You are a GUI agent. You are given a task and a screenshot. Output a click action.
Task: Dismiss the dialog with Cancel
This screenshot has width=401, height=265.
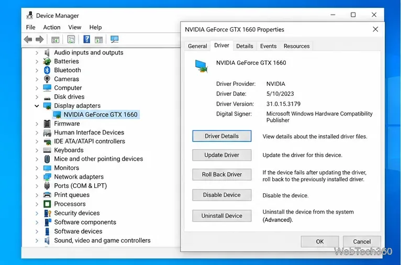(x=362, y=241)
